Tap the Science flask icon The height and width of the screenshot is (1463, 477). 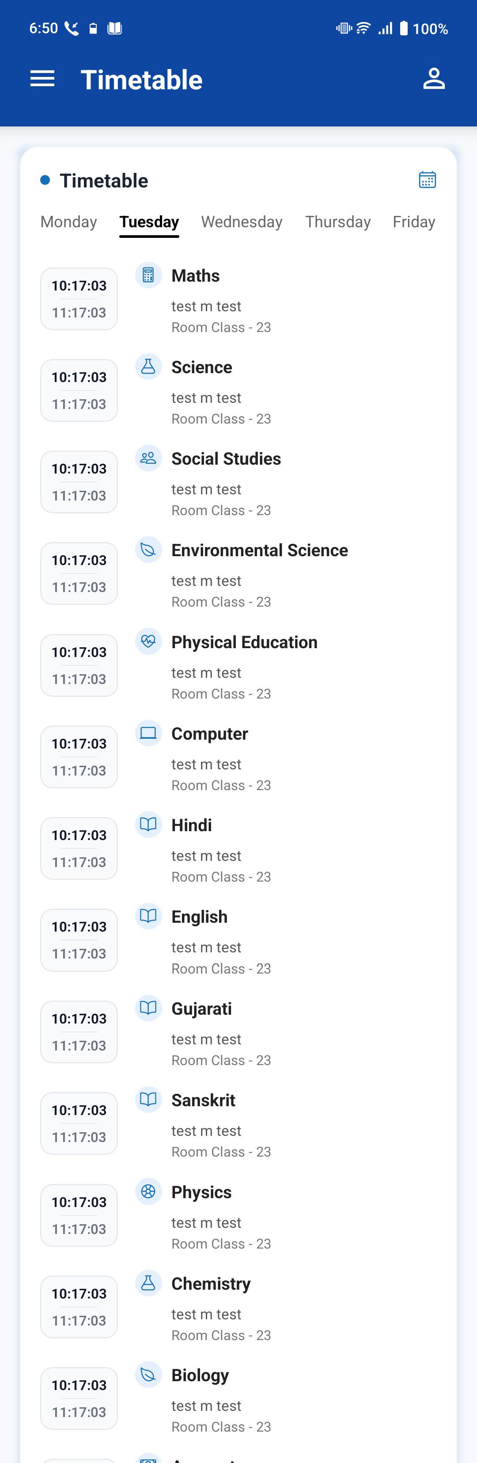[x=148, y=367]
